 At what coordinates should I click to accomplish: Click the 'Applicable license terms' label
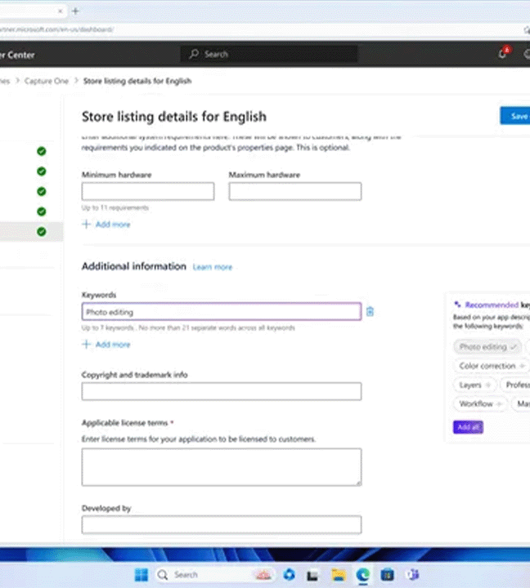click(x=124, y=423)
